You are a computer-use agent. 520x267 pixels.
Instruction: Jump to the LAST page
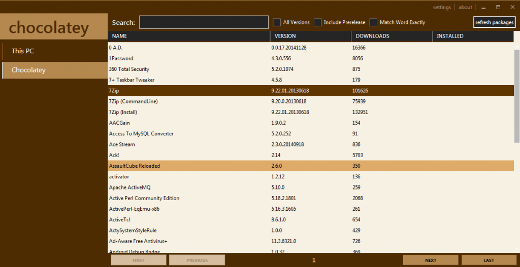[x=489, y=260]
